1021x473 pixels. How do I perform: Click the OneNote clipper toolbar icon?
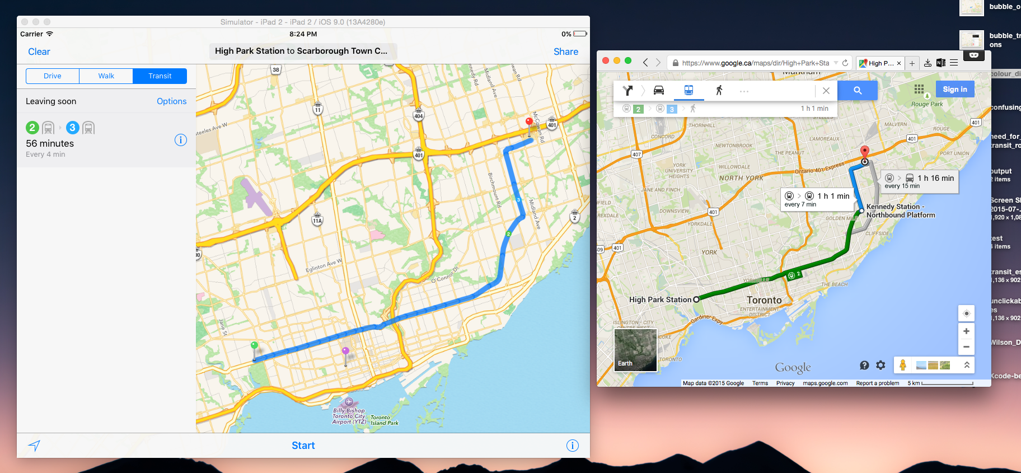coord(941,63)
